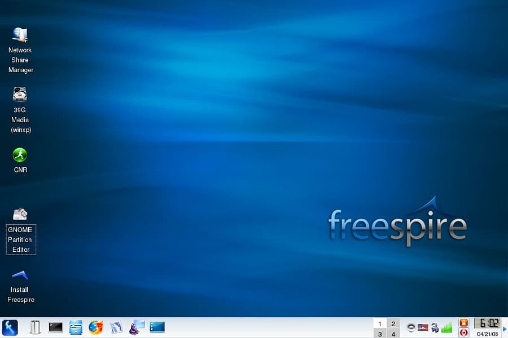Open the Trash from the taskbar
The width and height of the screenshot is (508, 338).
34,327
